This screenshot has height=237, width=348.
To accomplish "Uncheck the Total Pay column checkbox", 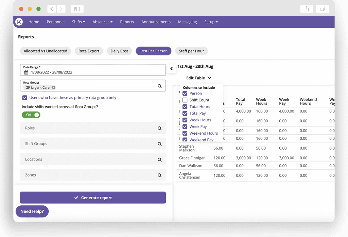I will pyautogui.click(x=185, y=114).
